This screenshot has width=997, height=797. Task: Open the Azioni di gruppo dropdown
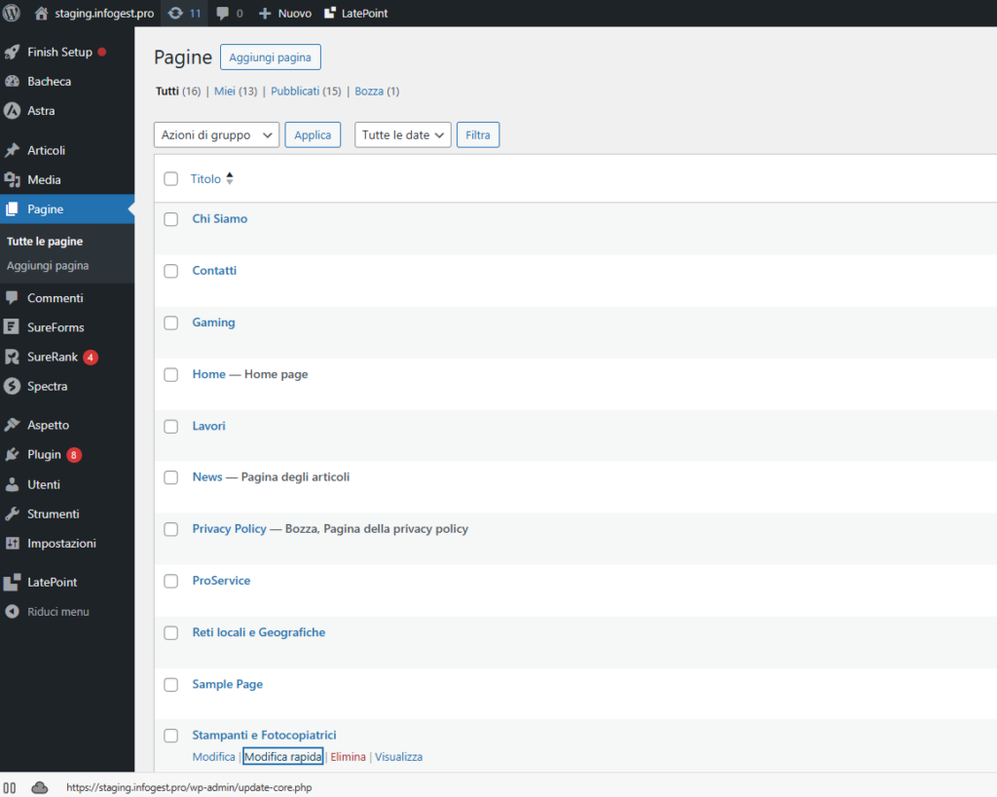(x=216, y=135)
